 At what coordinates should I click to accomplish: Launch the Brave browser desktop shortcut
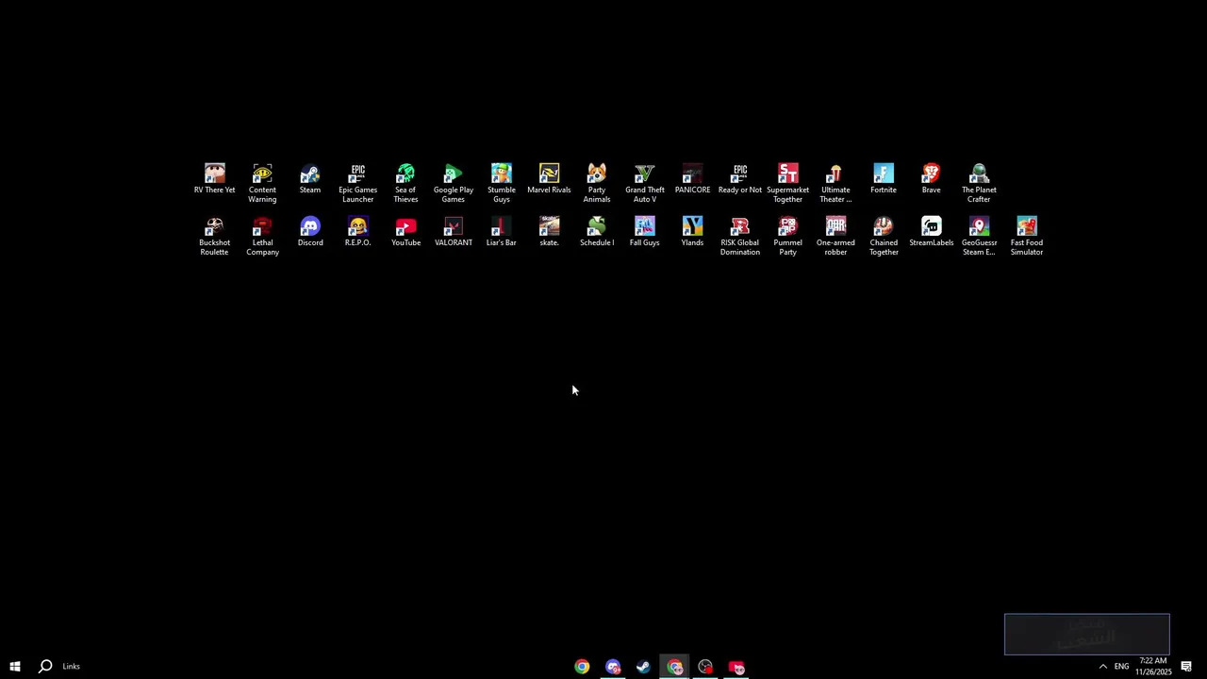931,179
